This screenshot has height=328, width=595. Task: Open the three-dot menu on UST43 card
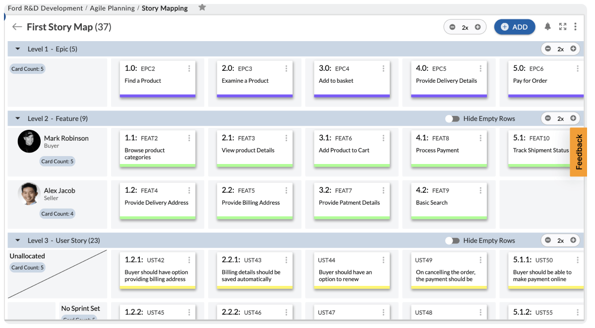pyautogui.click(x=286, y=260)
